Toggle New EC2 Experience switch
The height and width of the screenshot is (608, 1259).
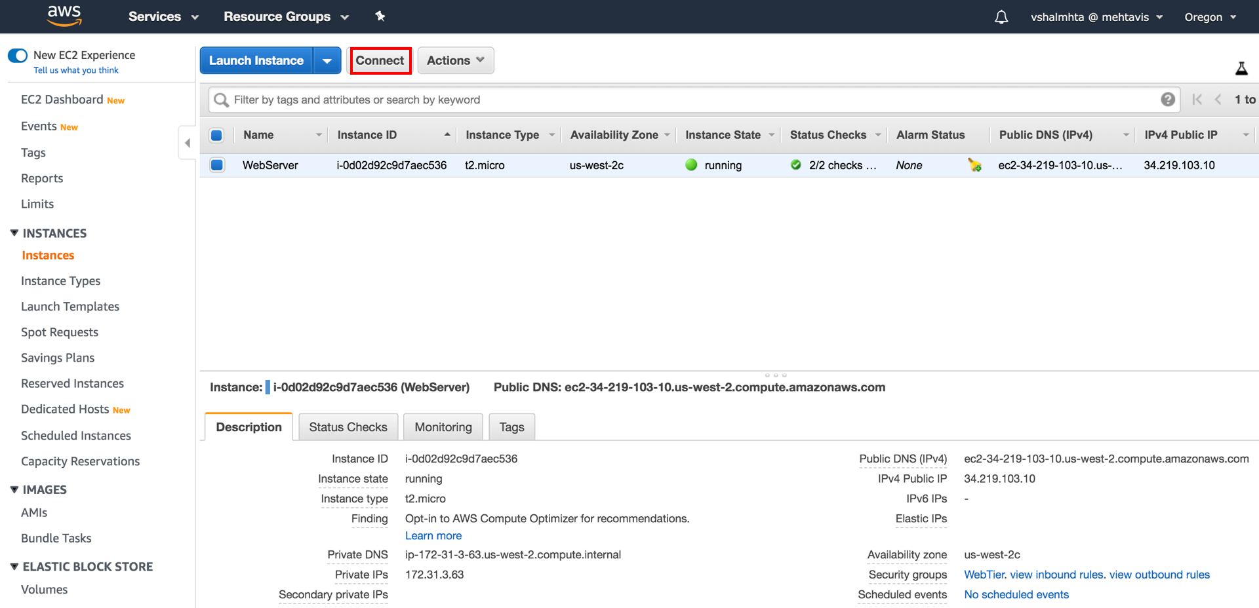pyautogui.click(x=18, y=56)
